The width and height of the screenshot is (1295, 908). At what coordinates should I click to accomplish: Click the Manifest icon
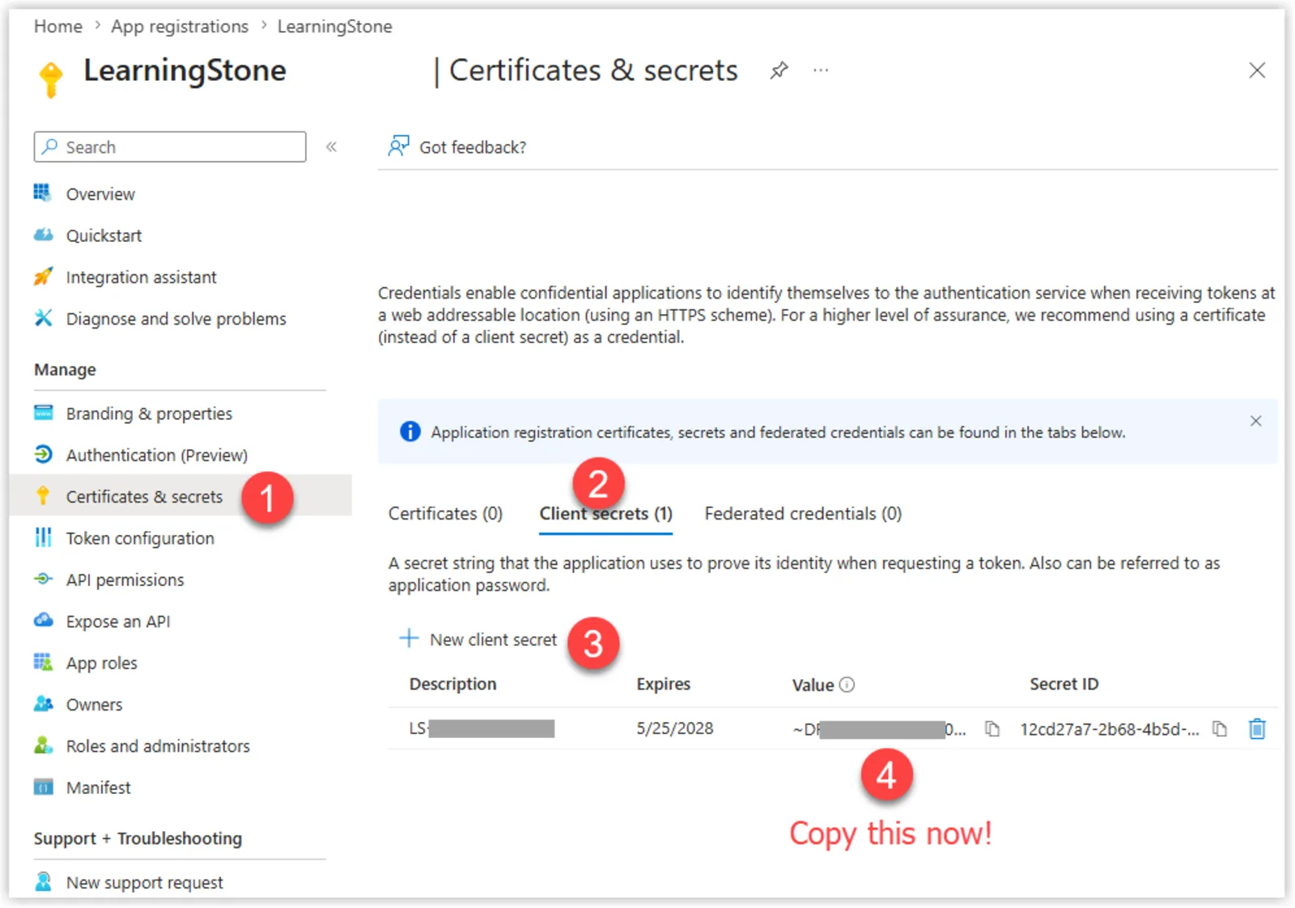(x=43, y=787)
